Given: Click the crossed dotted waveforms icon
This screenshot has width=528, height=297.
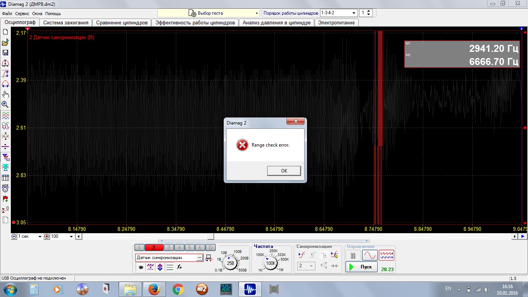Looking at the screenshot, I should click(5, 137).
